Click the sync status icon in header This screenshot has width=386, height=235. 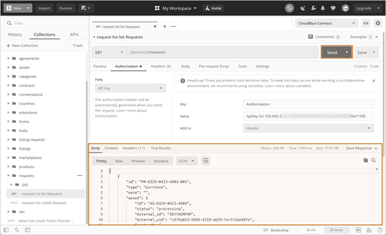(x=289, y=8)
